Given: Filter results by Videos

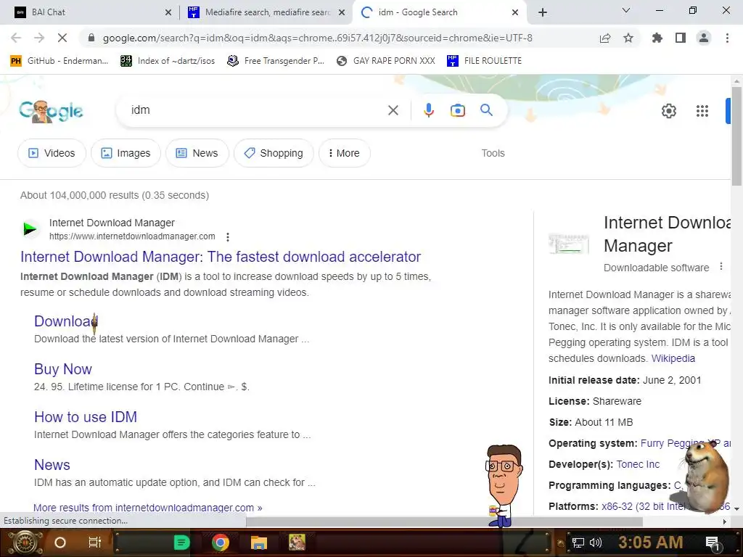Looking at the screenshot, I should click(52, 153).
